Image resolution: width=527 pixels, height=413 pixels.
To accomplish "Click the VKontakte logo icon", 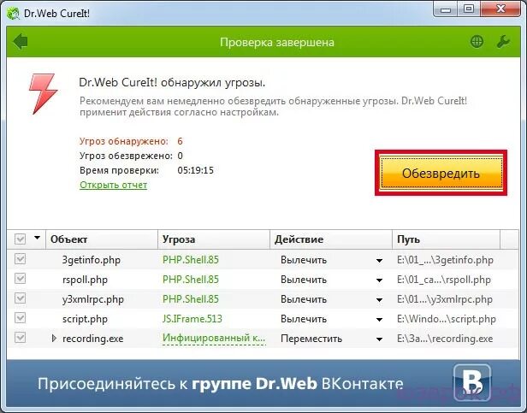I will point(472,383).
